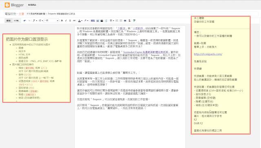The height and width of the screenshot is (148, 261).
Task: Insert an image using the toolbar icon
Action: (98, 21)
